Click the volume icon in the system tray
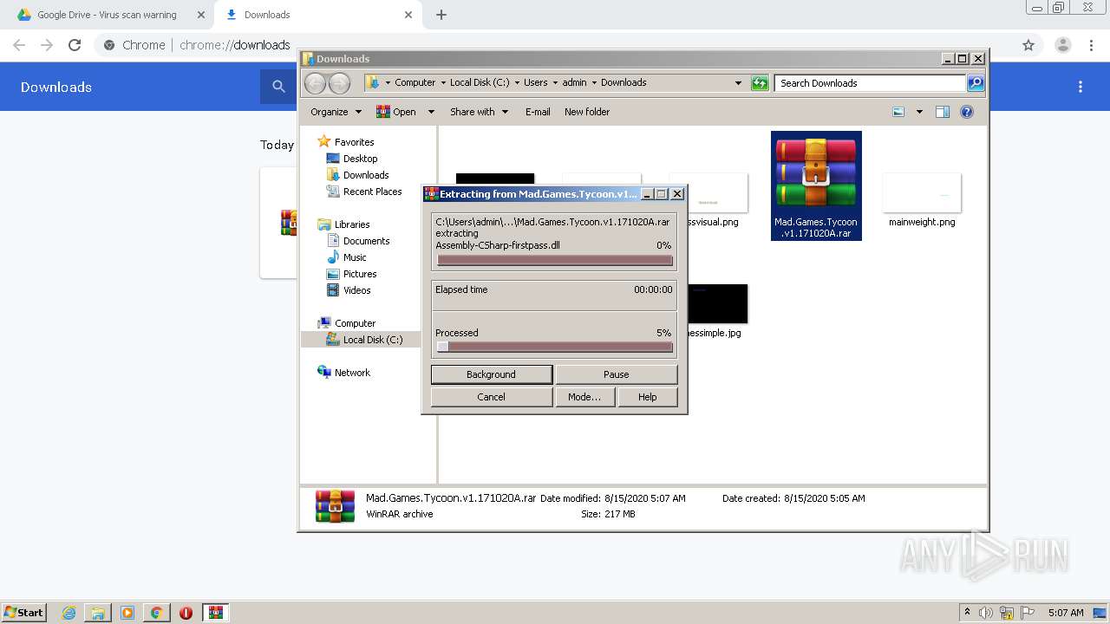 pos(986,613)
